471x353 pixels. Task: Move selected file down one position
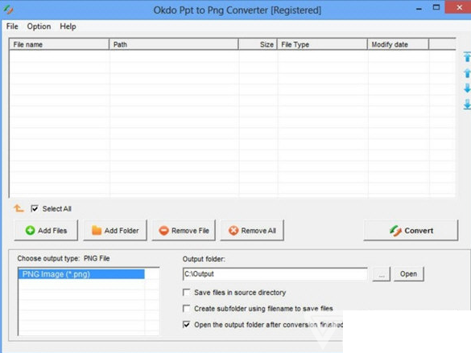point(467,88)
